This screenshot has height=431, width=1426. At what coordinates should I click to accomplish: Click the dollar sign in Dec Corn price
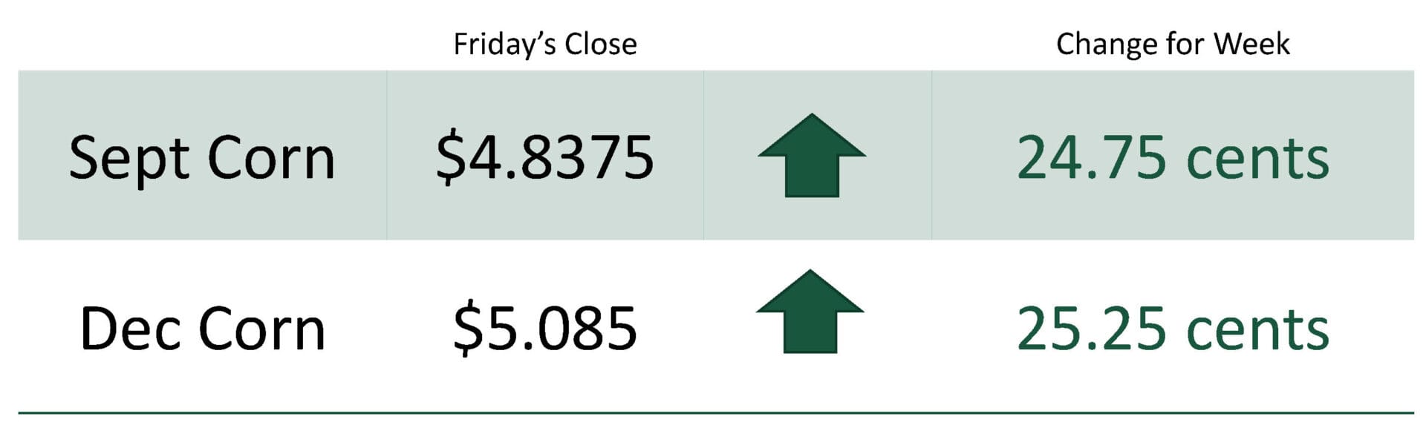pyautogui.click(x=468, y=329)
